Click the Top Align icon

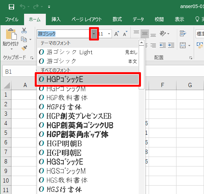pos(136,32)
